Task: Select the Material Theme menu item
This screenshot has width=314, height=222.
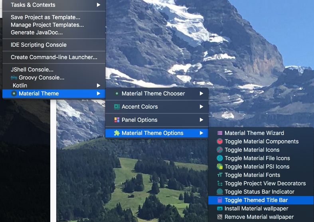Action: click(54, 93)
